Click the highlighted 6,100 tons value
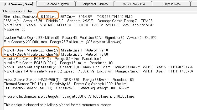Image resolution: width=197 pixels, height=110 pixels. pos(49,17)
